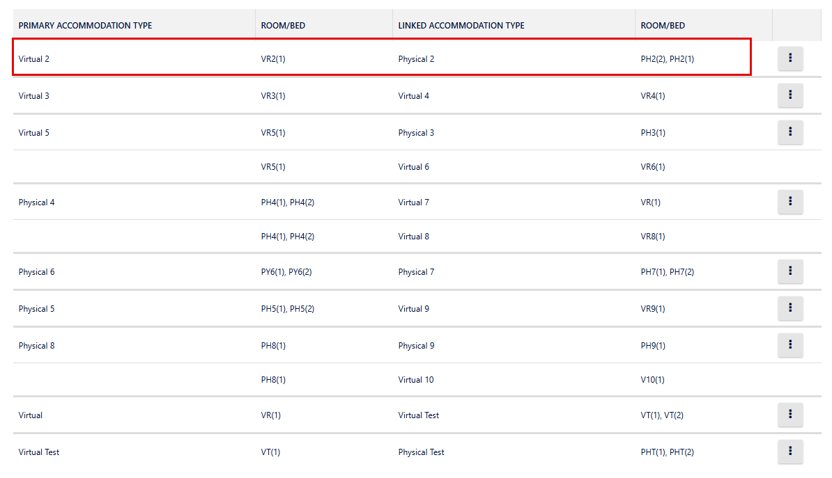Image resolution: width=832 pixels, height=478 pixels.
Task: Select the Virtual 2 primary accommodation cell
Action: coord(34,59)
